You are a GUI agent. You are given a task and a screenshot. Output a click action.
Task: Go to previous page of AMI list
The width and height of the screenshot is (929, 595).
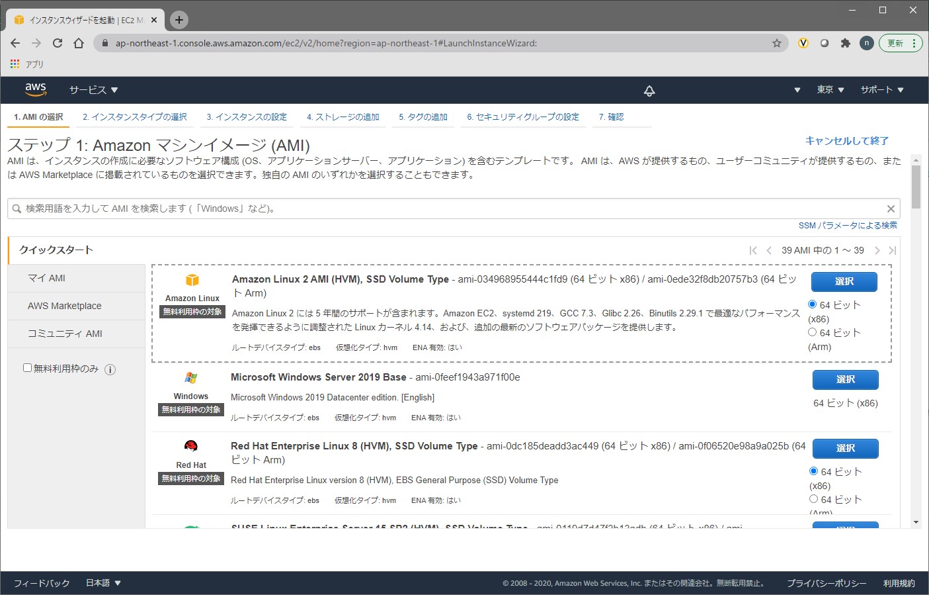coord(768,250)
